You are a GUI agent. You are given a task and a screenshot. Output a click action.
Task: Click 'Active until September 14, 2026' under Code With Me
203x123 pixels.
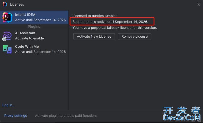click(40, 52)
